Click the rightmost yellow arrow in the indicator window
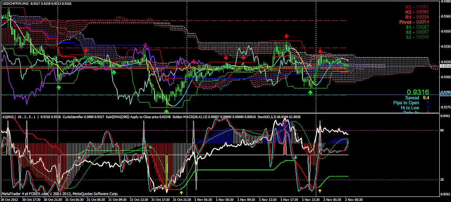Screen dimensions: 451x202 (320, 191)
